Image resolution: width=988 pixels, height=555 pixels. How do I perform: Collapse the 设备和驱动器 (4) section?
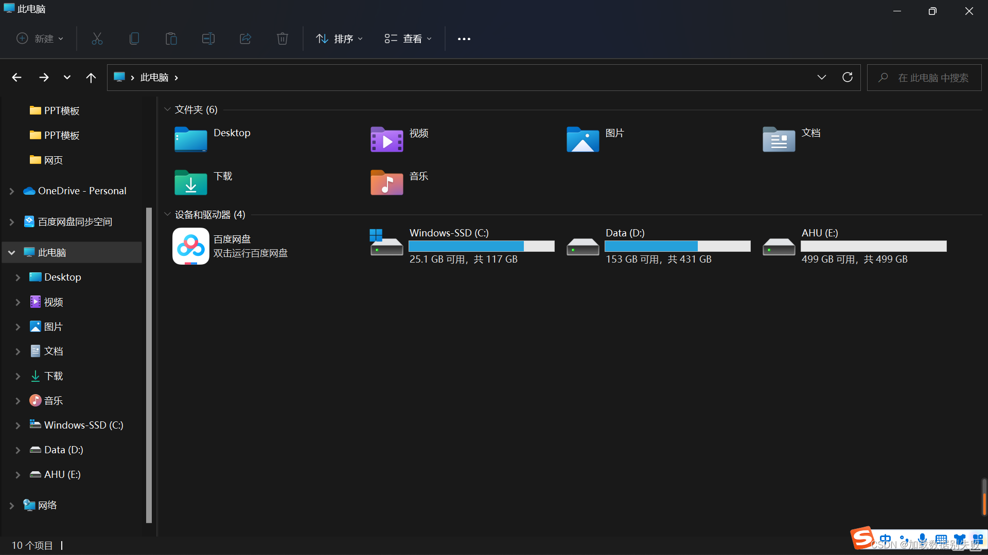[x=167, y=214]
